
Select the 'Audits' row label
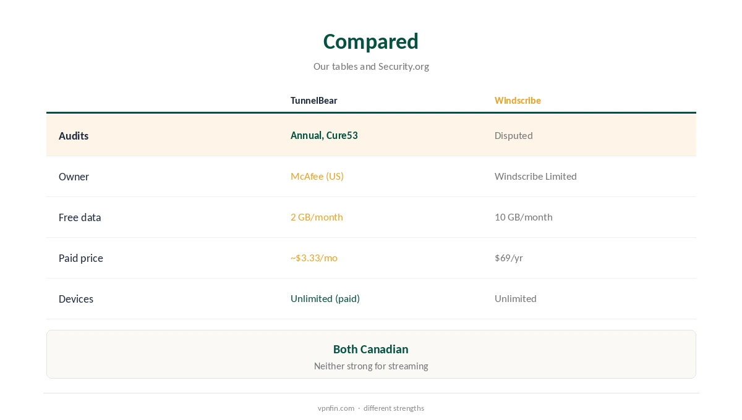[74, 136]
